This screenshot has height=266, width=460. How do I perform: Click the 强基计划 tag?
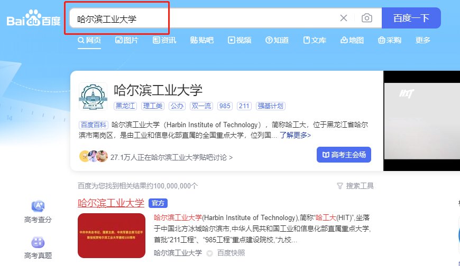click(x=271, y=106)
